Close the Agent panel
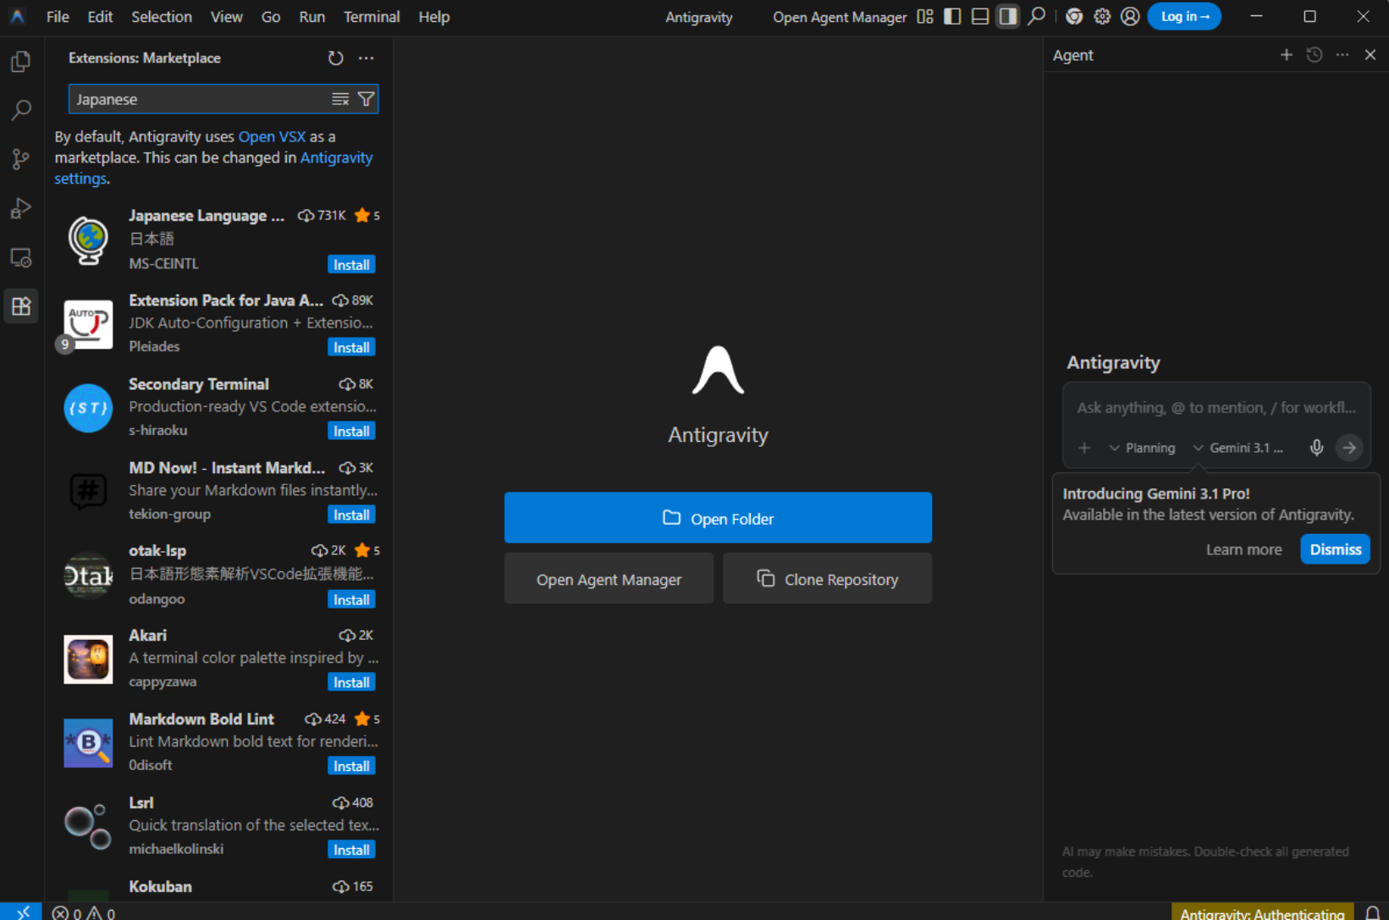 [x=1370, y=55]
